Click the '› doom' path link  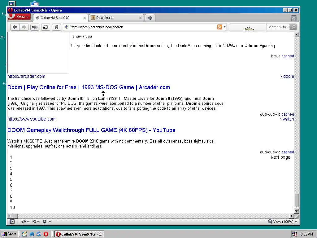click(287, 76)
